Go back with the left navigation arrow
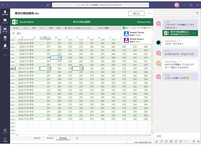201x145 pixels. pos(3,5)
